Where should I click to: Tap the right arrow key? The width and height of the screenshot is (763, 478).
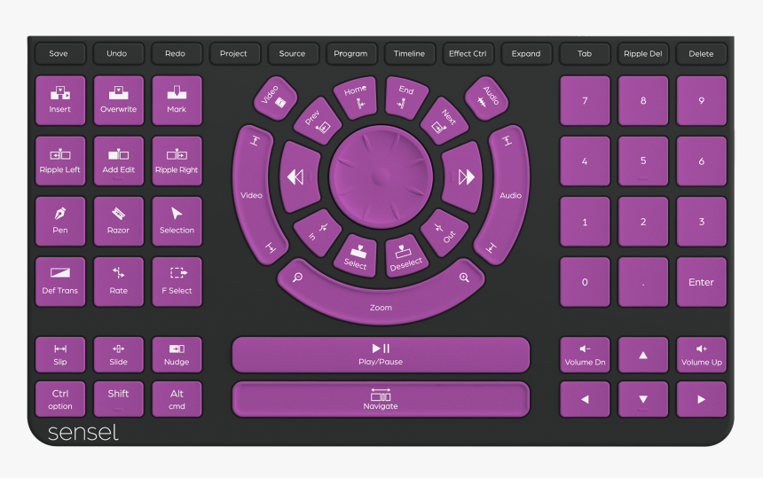(701, 399)
